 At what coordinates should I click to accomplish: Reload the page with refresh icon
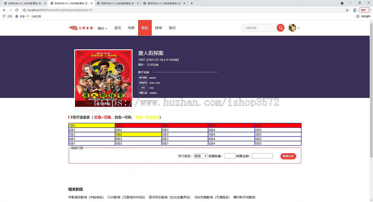click(x=17, y=10)
